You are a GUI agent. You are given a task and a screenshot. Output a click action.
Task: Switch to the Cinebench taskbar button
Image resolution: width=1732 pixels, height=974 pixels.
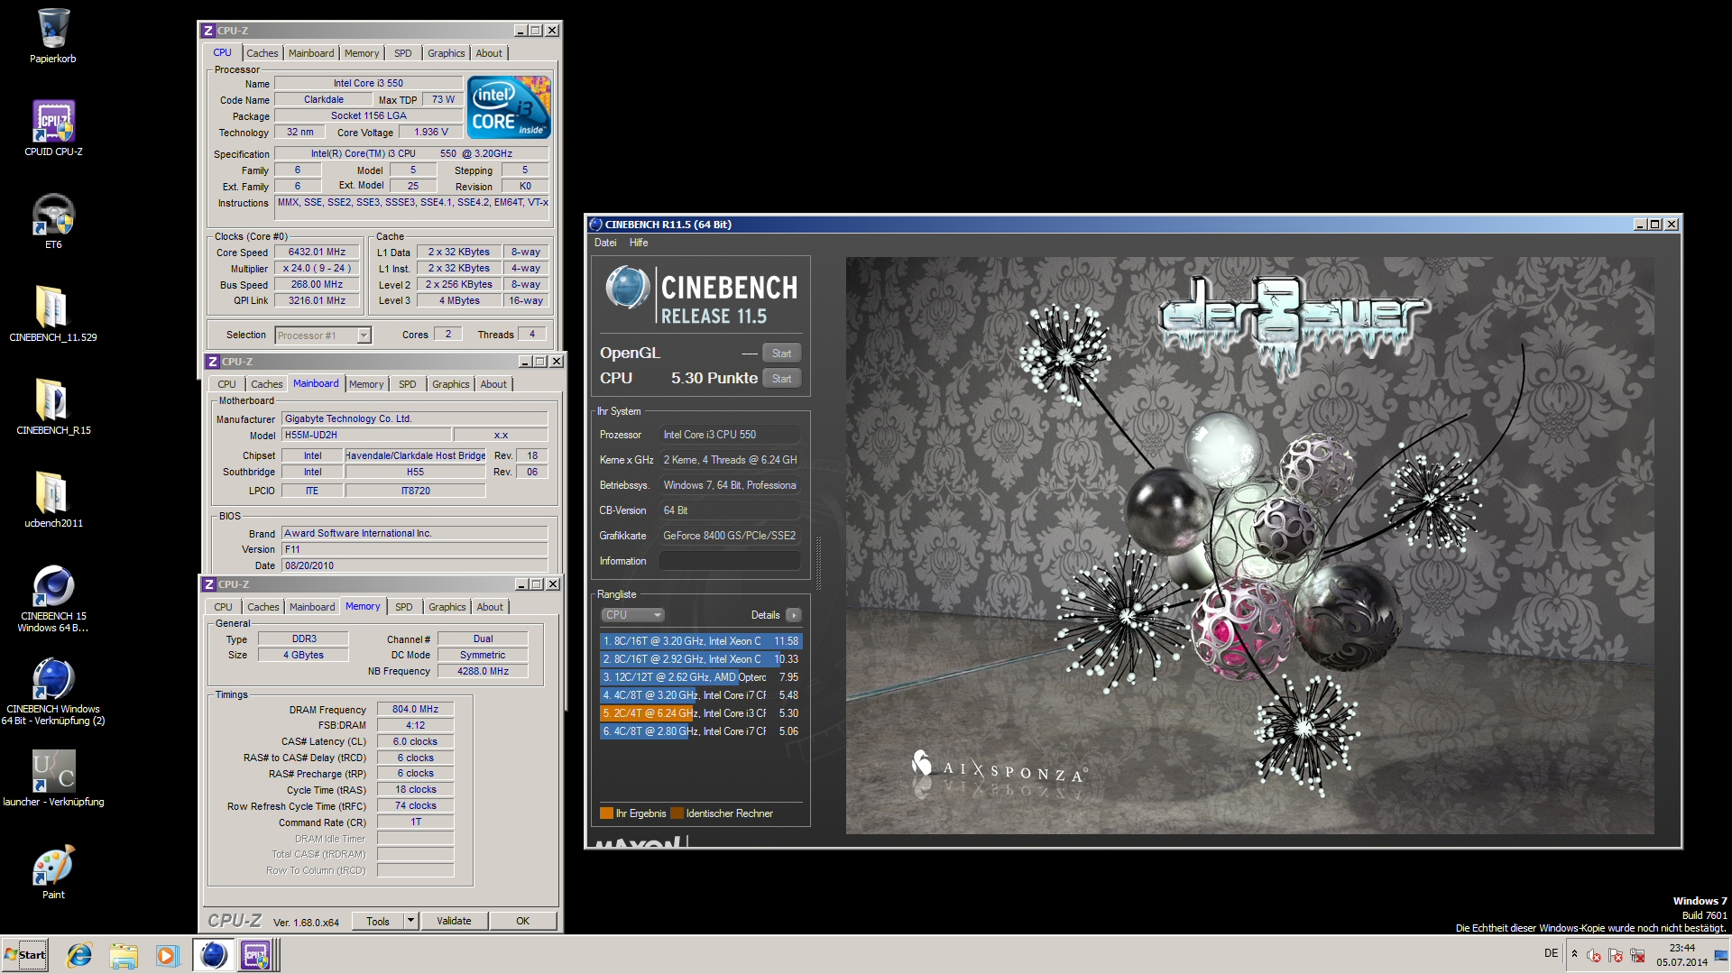[x=213, y=955]
